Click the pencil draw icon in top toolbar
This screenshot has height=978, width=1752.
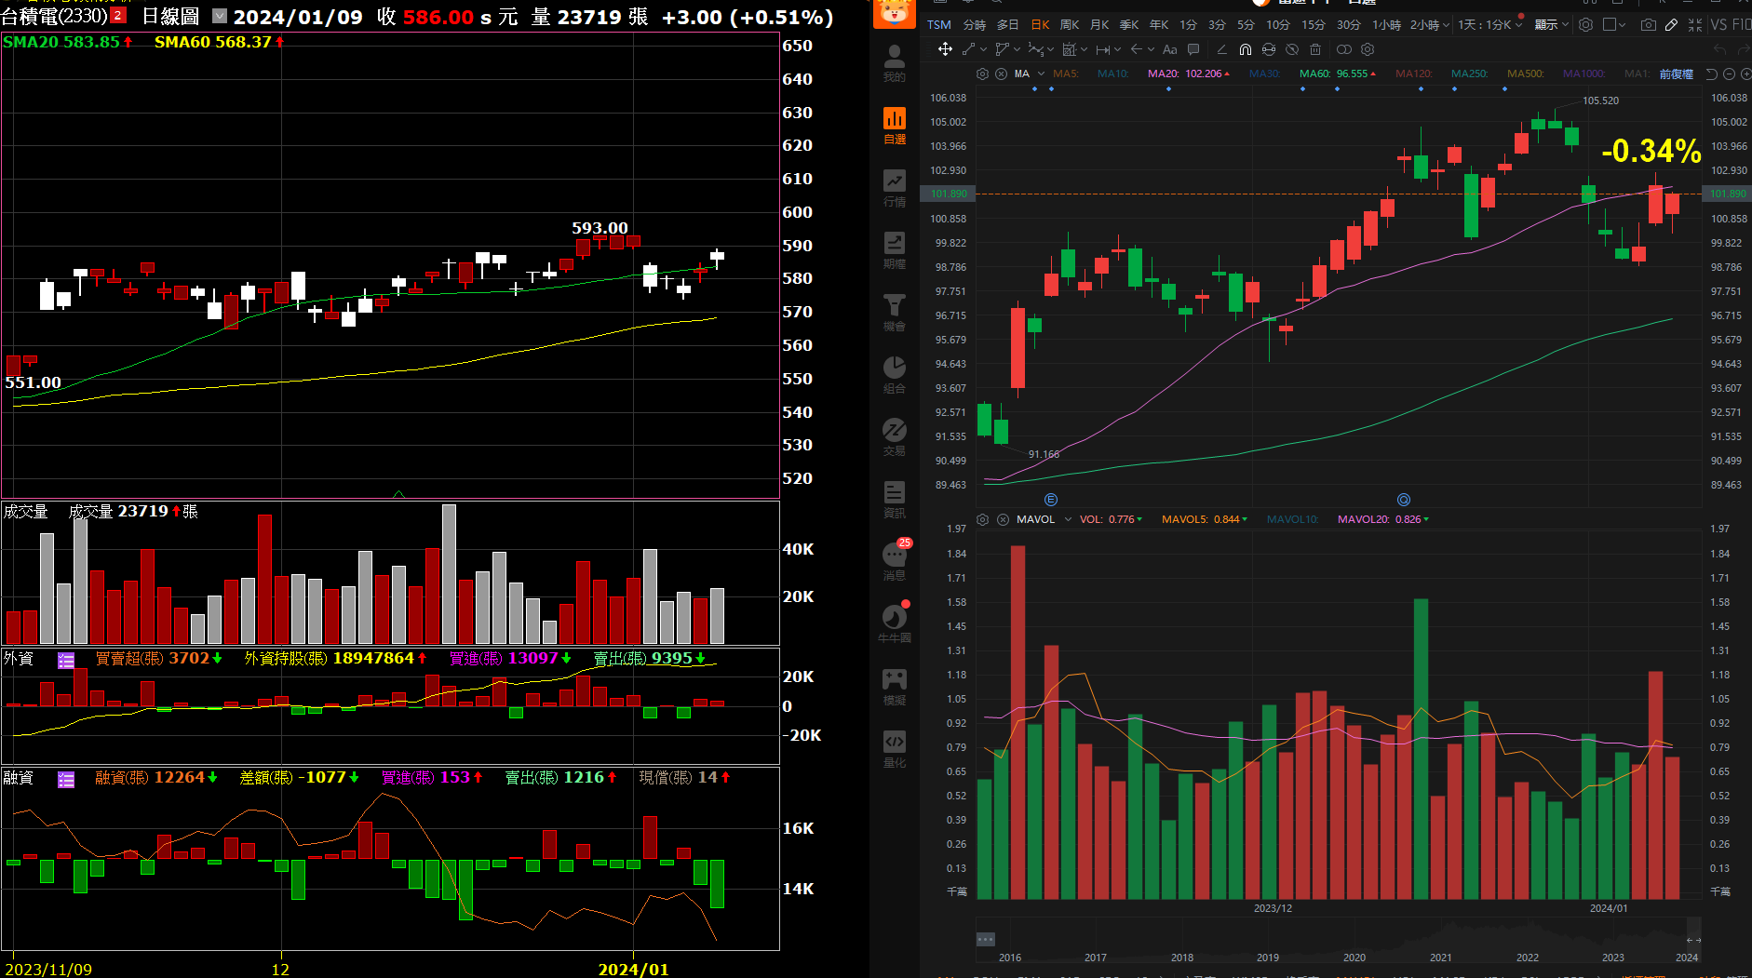tap(1672, 25)
